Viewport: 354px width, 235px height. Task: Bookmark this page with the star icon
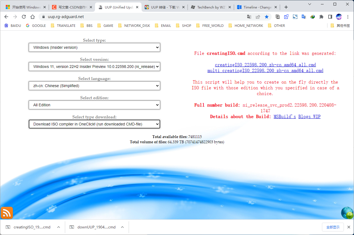click(x=267, y=17)
